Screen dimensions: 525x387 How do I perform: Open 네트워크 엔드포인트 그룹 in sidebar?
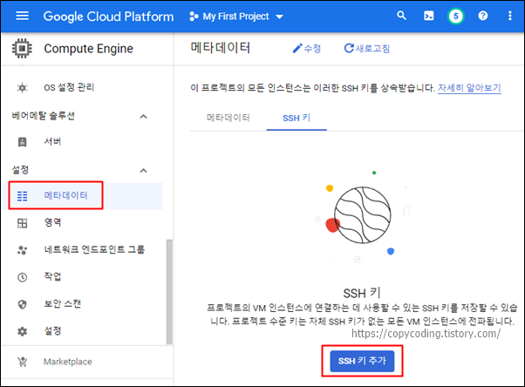(94, 250)
